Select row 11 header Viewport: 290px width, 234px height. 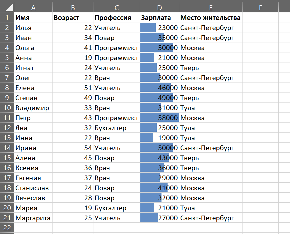coord(7,118)
